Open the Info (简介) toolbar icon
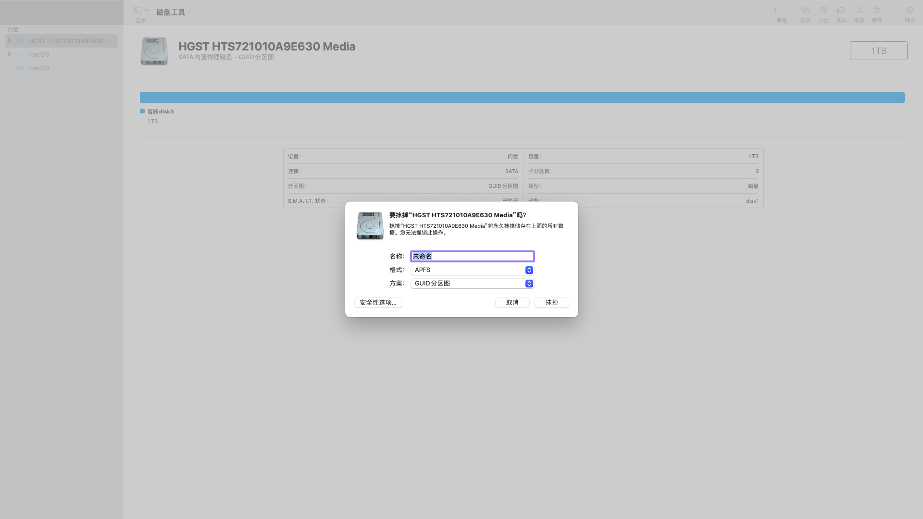The image size is (923, 519). [x=910, y=10]
